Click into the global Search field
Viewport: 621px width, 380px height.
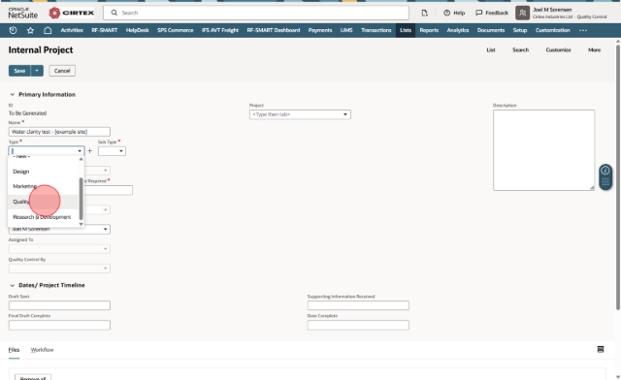pyautogui.click(x=256, y=13)
